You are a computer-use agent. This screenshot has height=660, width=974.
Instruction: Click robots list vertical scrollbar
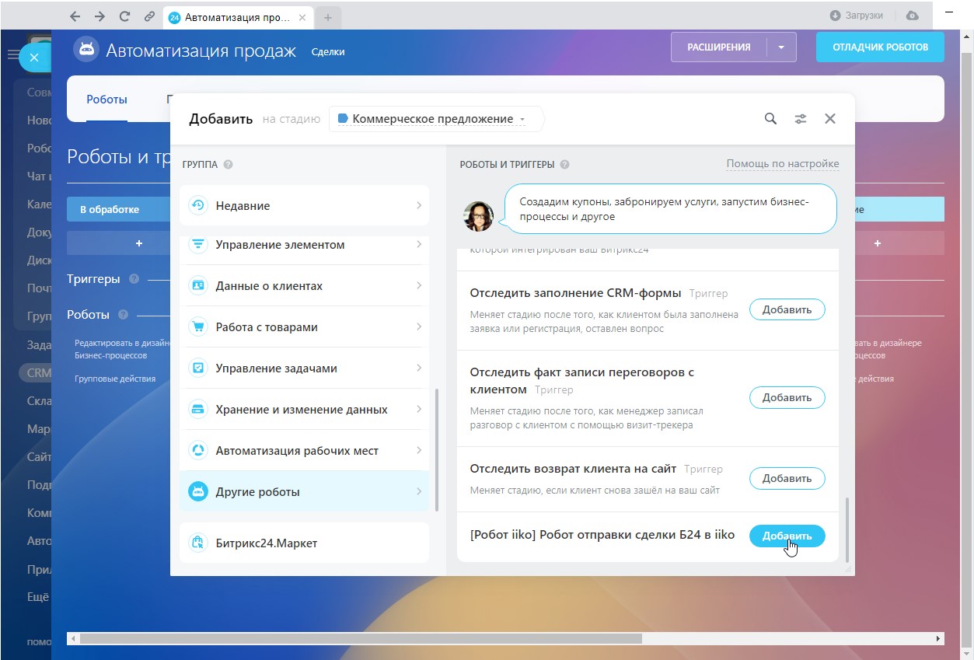[847, 529]
